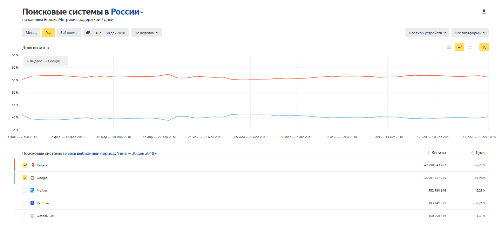Select the Год period tab
The image size is (502, 227).
pos(48,33)
